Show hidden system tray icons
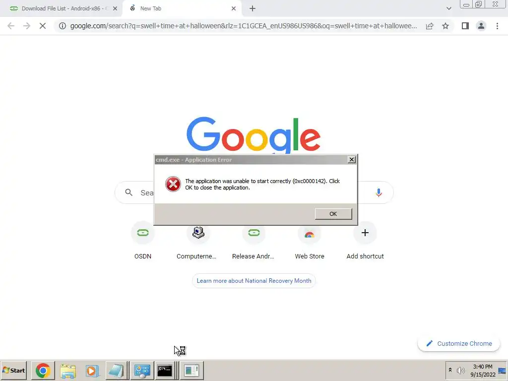508x381 pixels. coord(450,370)
